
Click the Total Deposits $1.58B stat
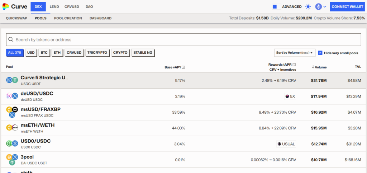pyautogui.click(x=249, y=18)
